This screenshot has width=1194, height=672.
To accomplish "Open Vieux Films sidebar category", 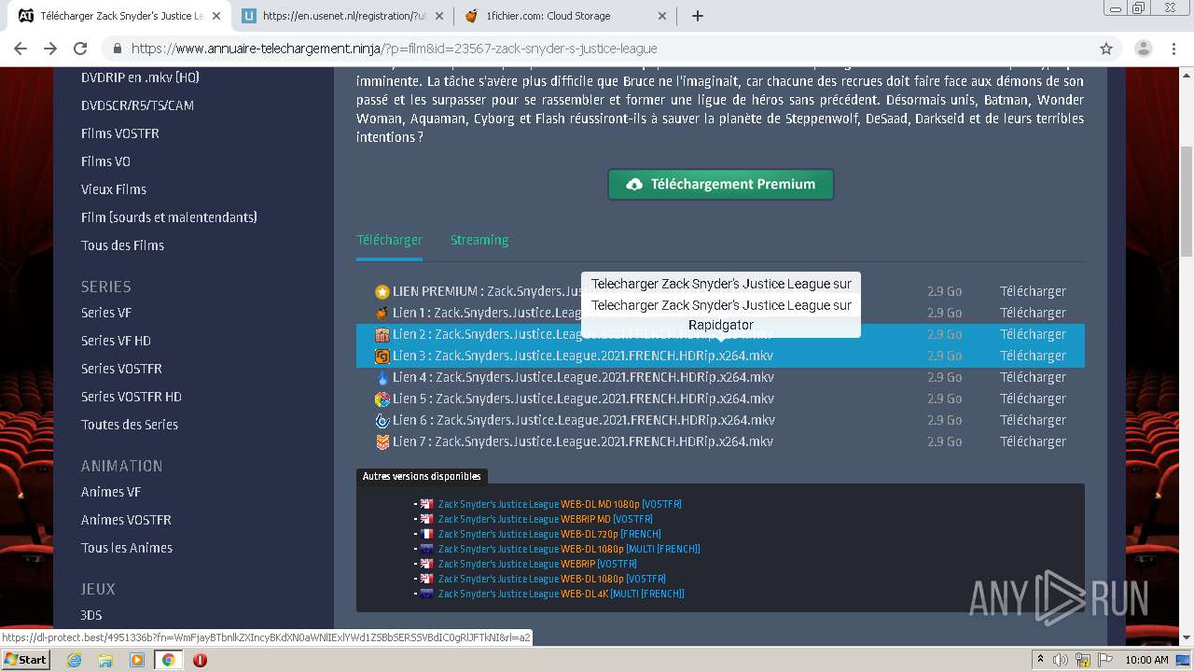I will point(114,189).
